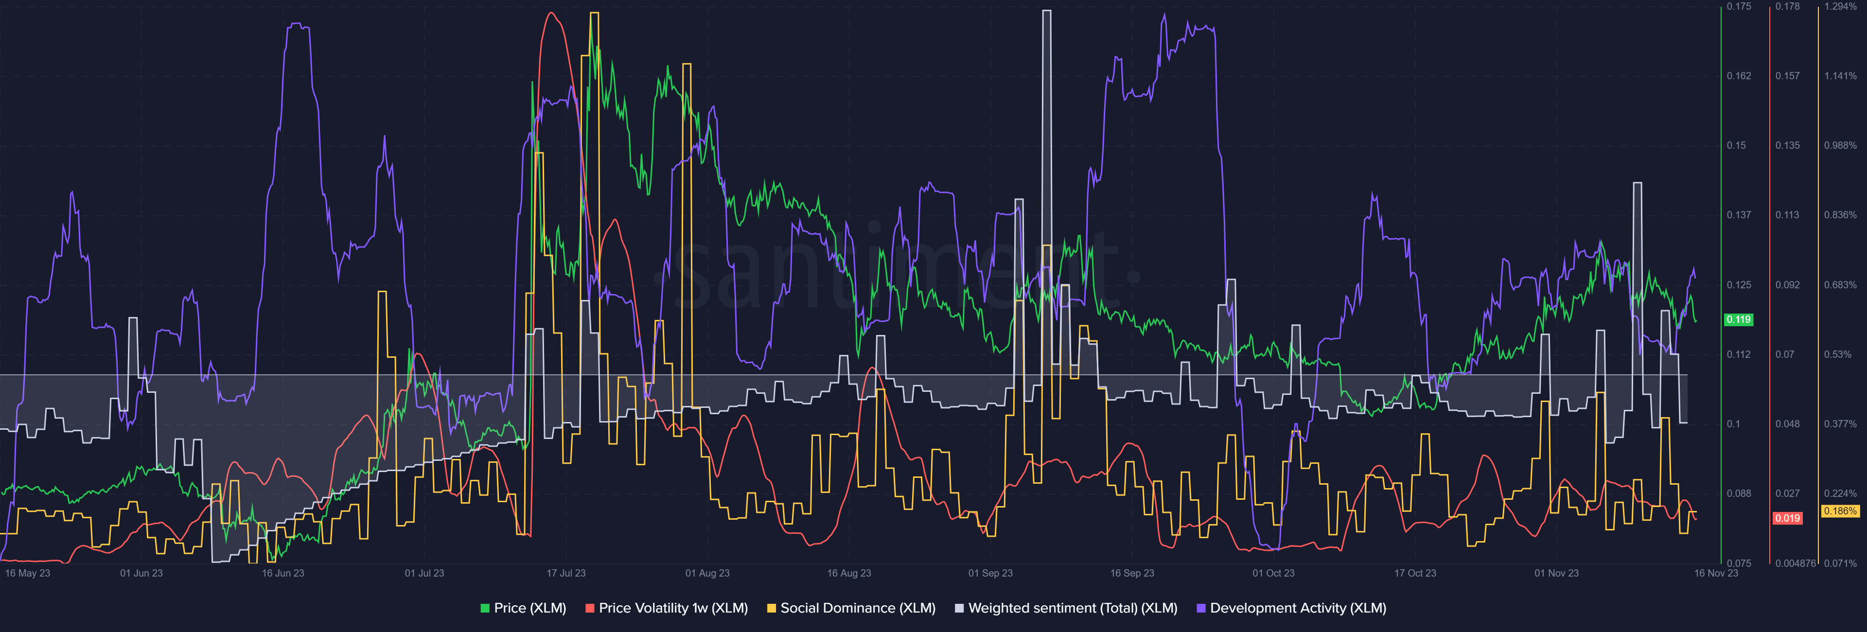Image resolution: width=1867 pixels, height=632 pixels.
Task: Select the 17 Jul 23 date label
Action: coord(566,573)
